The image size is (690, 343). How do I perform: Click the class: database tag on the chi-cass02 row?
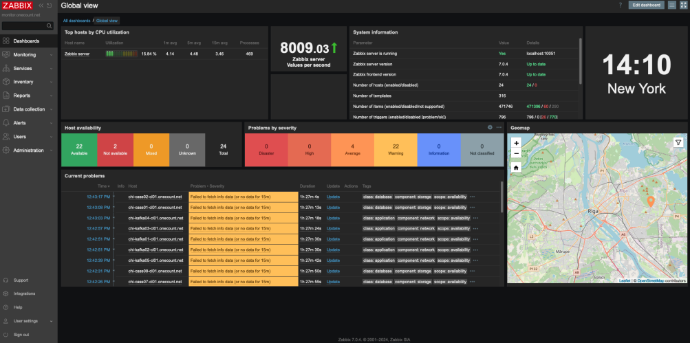(x=378, y=197)
